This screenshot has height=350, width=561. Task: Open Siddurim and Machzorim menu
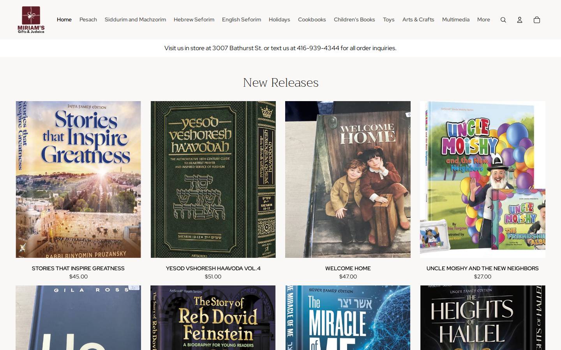(135, 19)
